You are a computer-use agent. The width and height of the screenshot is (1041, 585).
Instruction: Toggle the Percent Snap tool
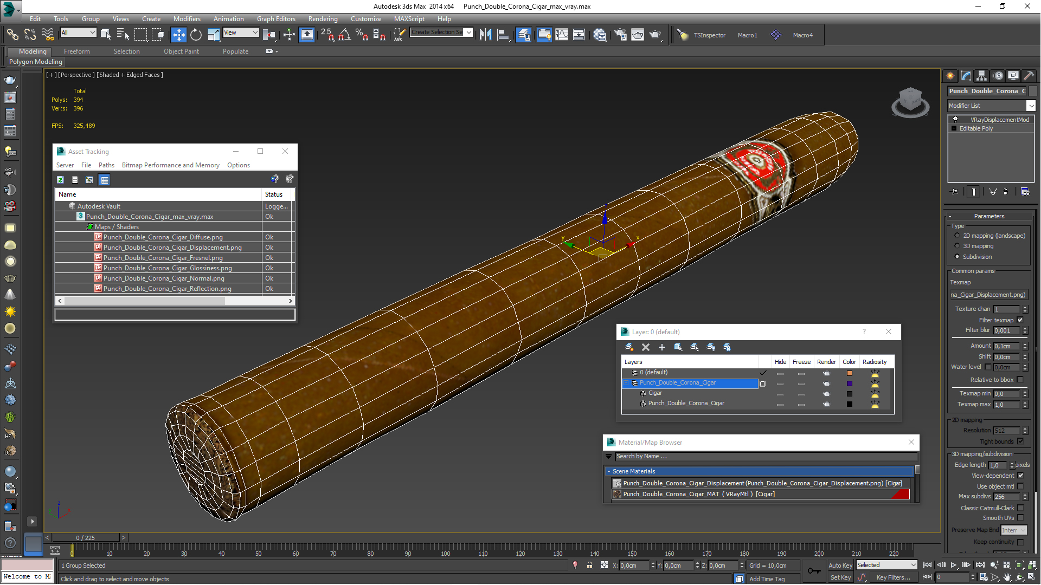click(x=362, y=35)
